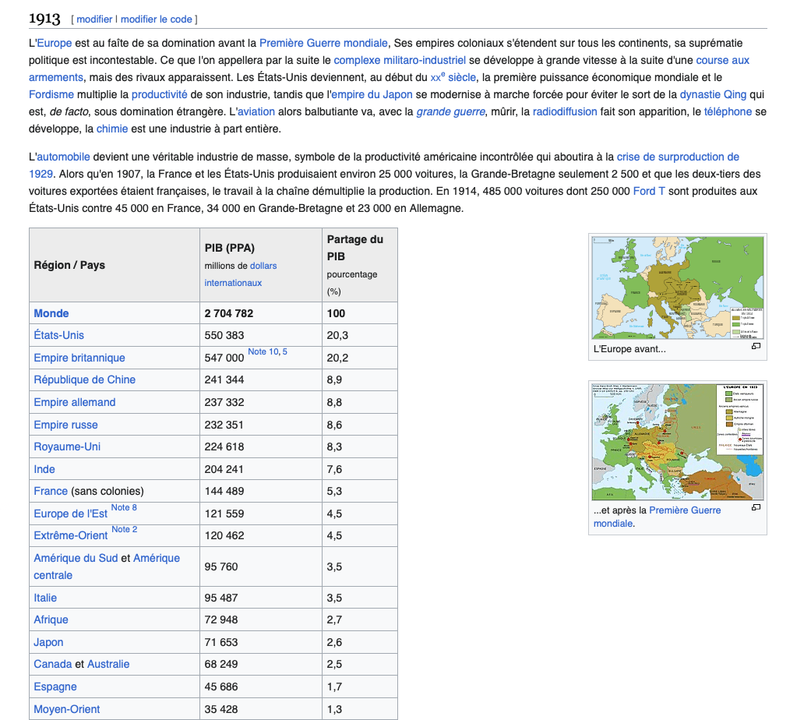Open the 'dynastie Qing' link

pyautogui.click(x=713, y=94)
